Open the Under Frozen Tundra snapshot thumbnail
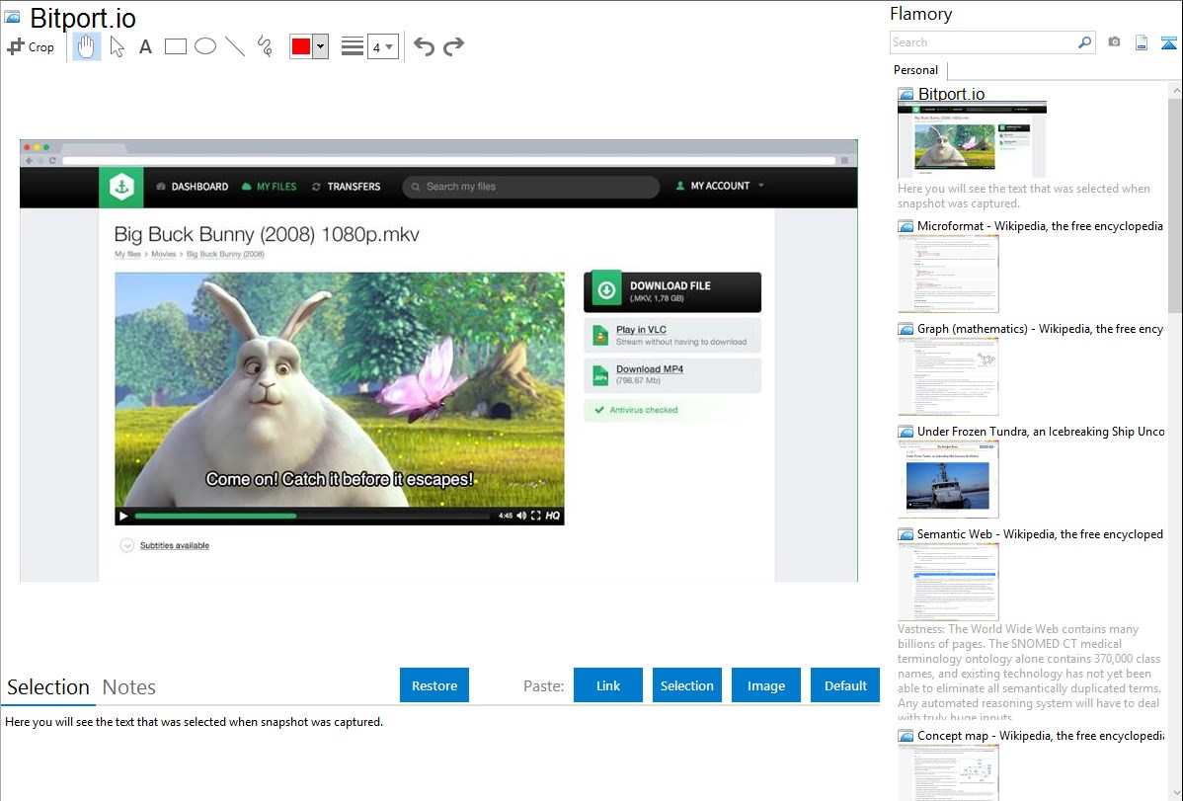The image size is (1183, 801). tap(948, 479)
